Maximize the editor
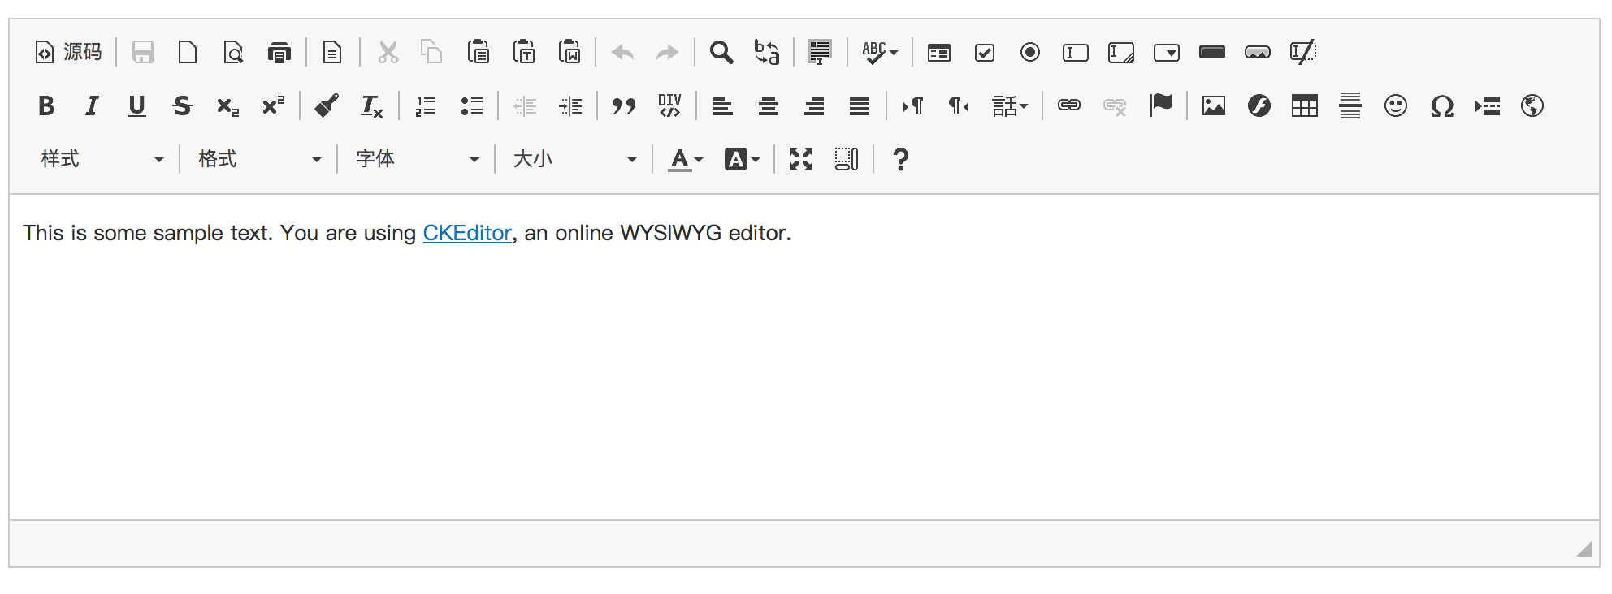The height and width of the screenshot is (594, 1612). (x=801, y=160)
